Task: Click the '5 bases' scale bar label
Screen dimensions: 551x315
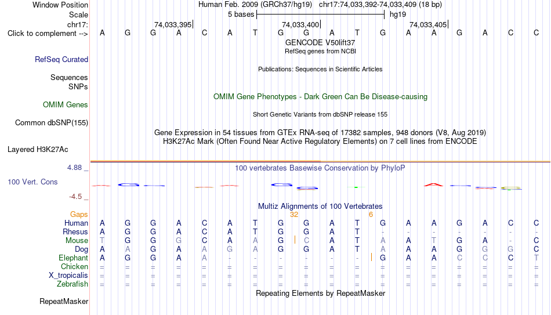Action: 241,15
